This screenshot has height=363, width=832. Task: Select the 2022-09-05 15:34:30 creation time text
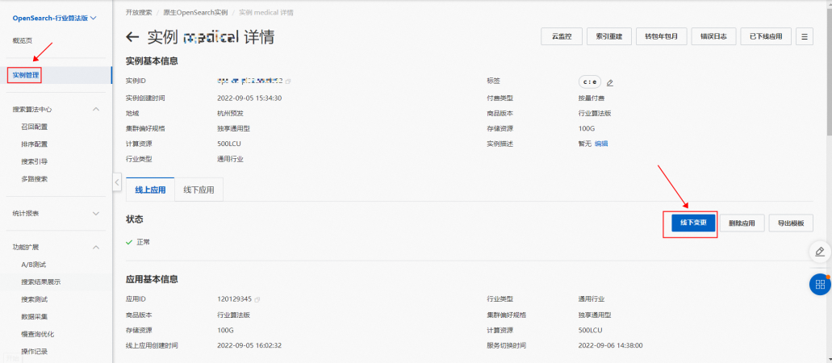(249, 98)
